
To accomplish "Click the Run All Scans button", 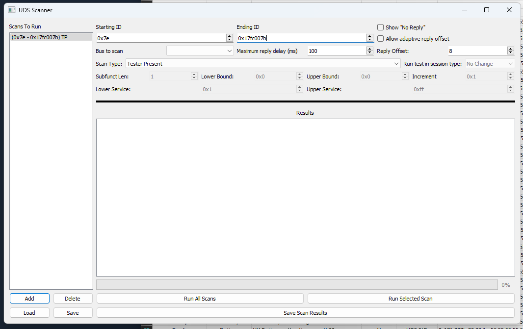I will [x=200, y=298].
